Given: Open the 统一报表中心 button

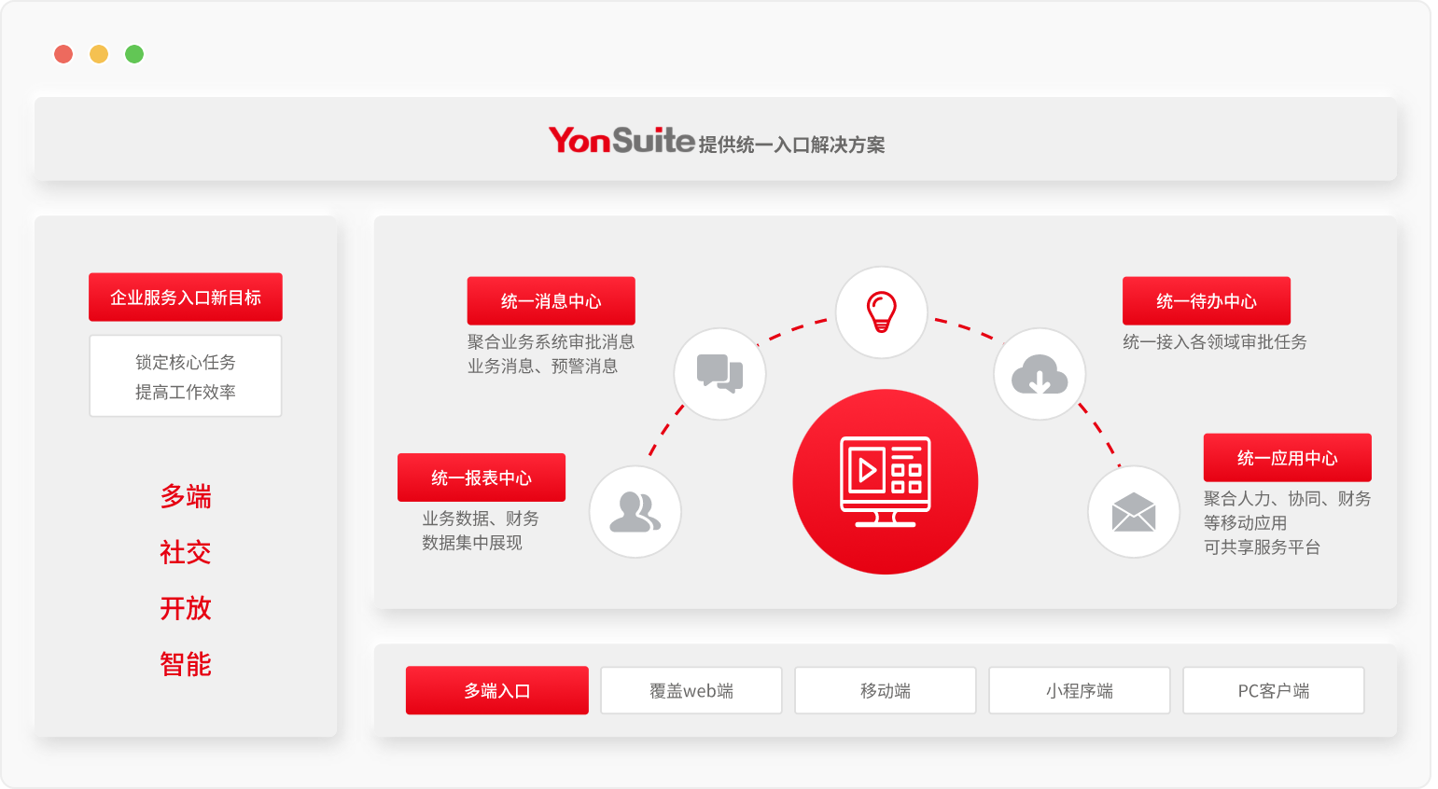Looking at the screenshot, I should point(481,478).
